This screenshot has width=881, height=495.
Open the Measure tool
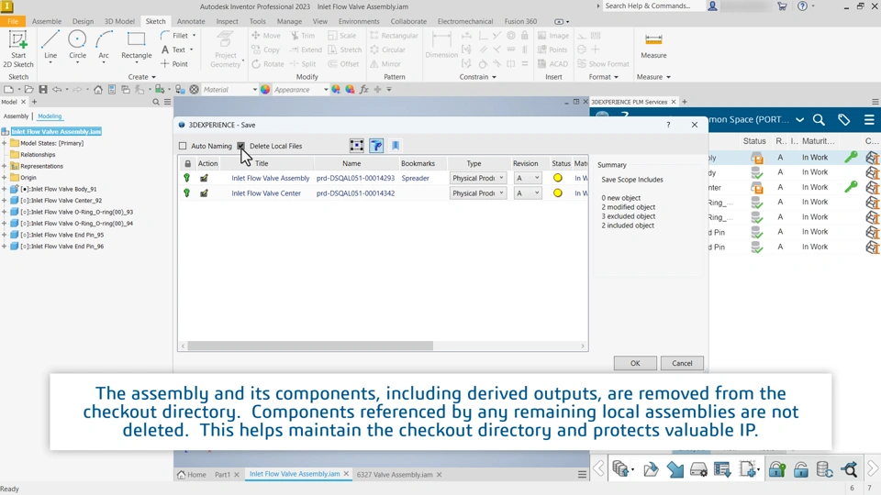pos(653,46)
